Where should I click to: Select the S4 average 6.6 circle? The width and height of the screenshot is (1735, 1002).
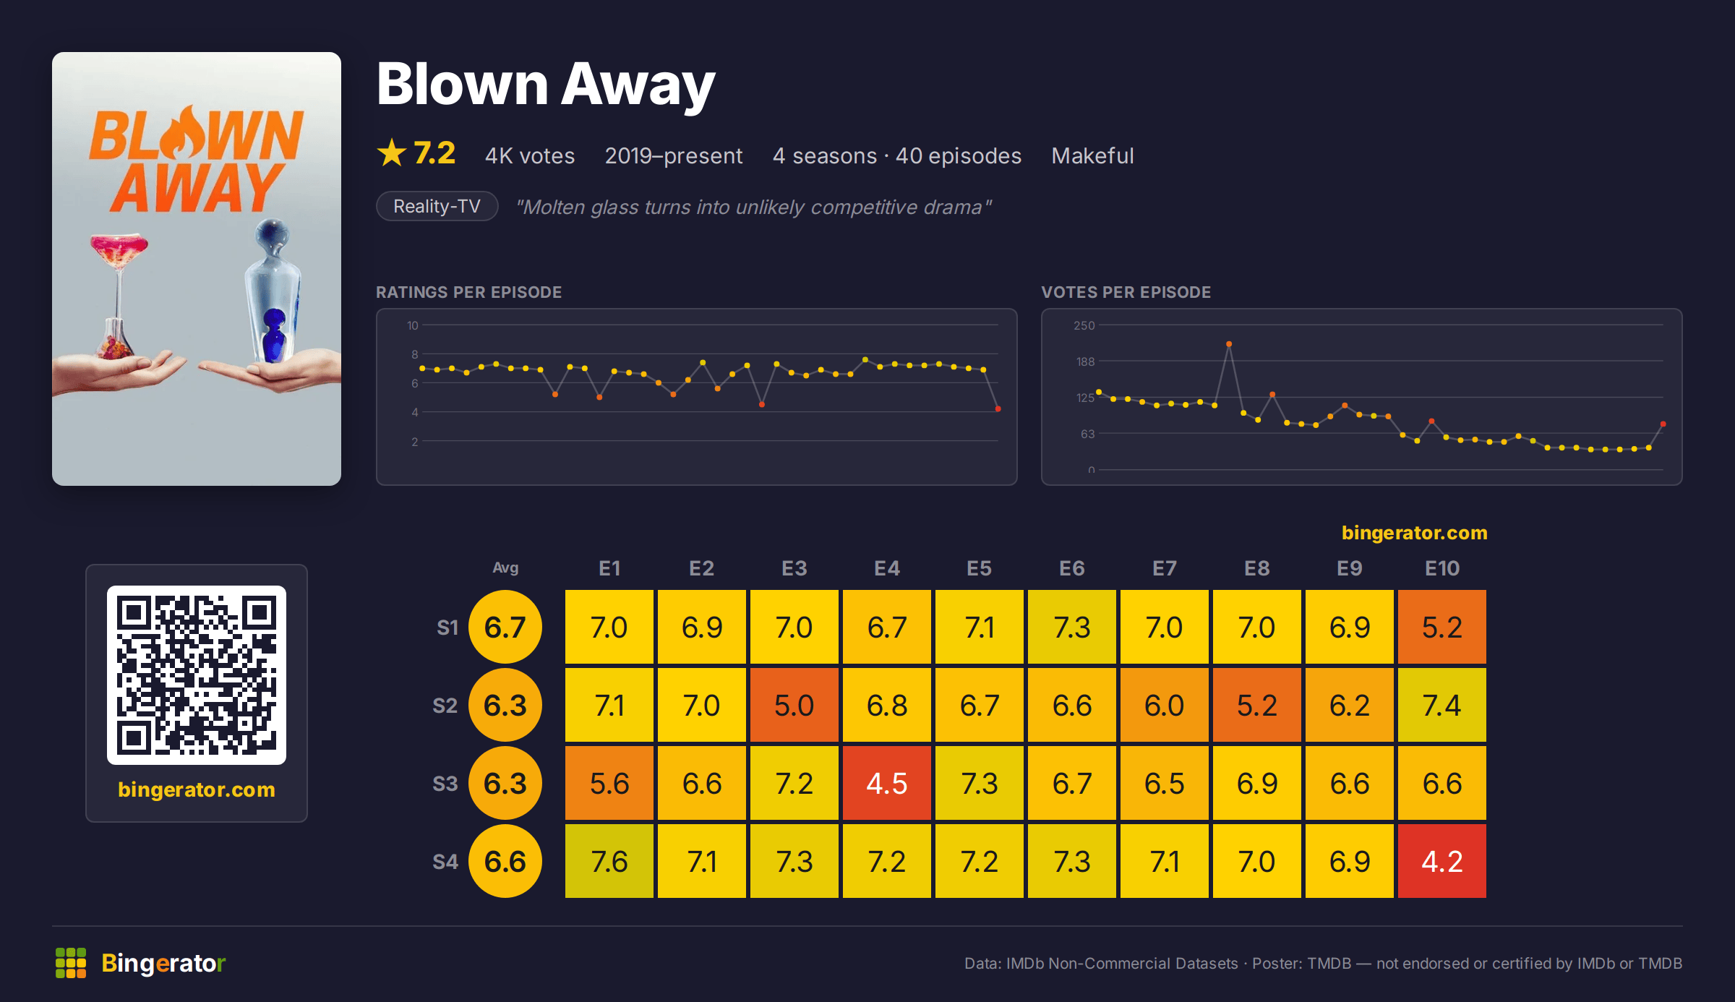click(505, 861)
